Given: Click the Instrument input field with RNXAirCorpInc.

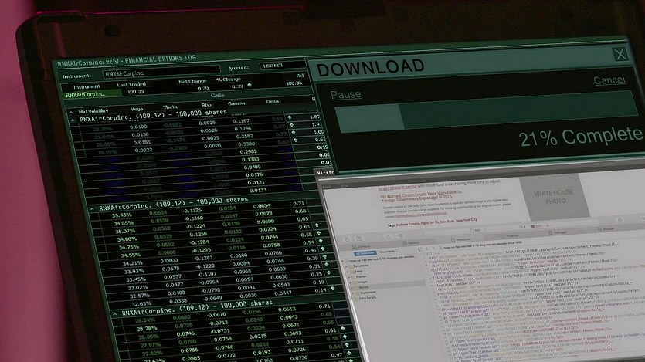Looking at the screenshot, I should tap(161, 73).
